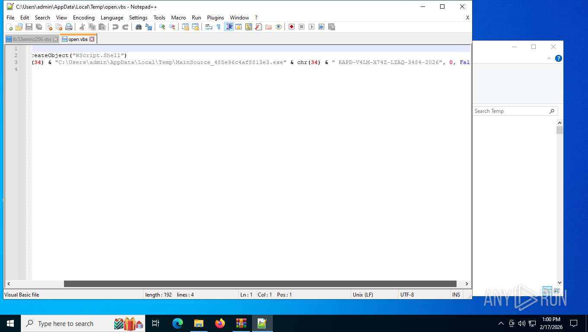Click the left arrow of horizontal scrollbar

(8, 284)
